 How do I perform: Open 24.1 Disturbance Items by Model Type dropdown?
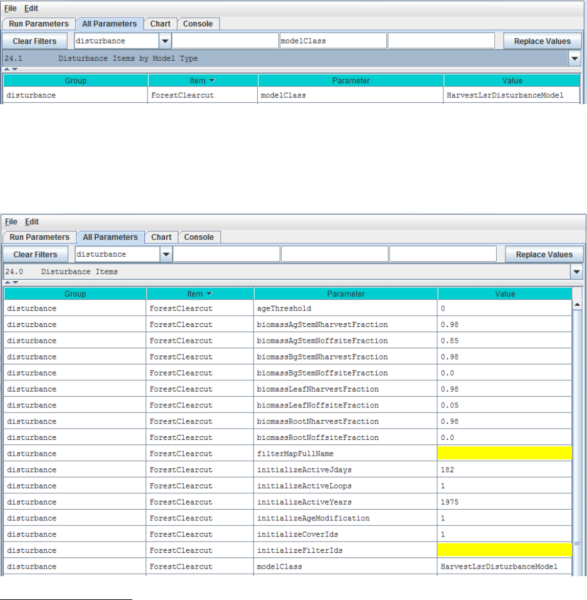click(x=574, y=58)
